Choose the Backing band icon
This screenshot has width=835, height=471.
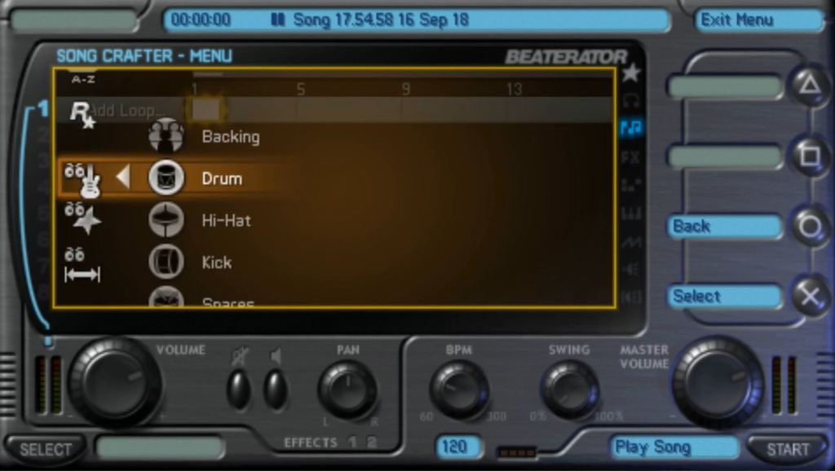pos(166,136)
